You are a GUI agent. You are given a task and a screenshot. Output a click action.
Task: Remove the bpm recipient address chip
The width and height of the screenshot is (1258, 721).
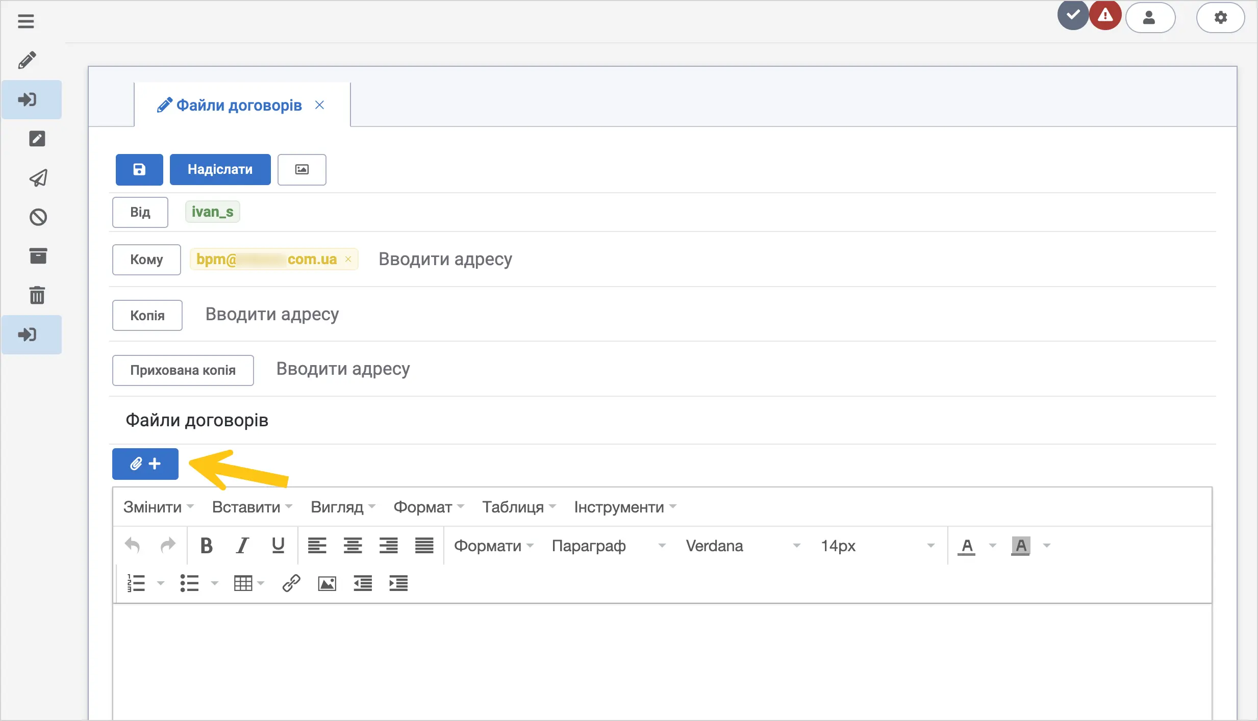click(348, 259)
